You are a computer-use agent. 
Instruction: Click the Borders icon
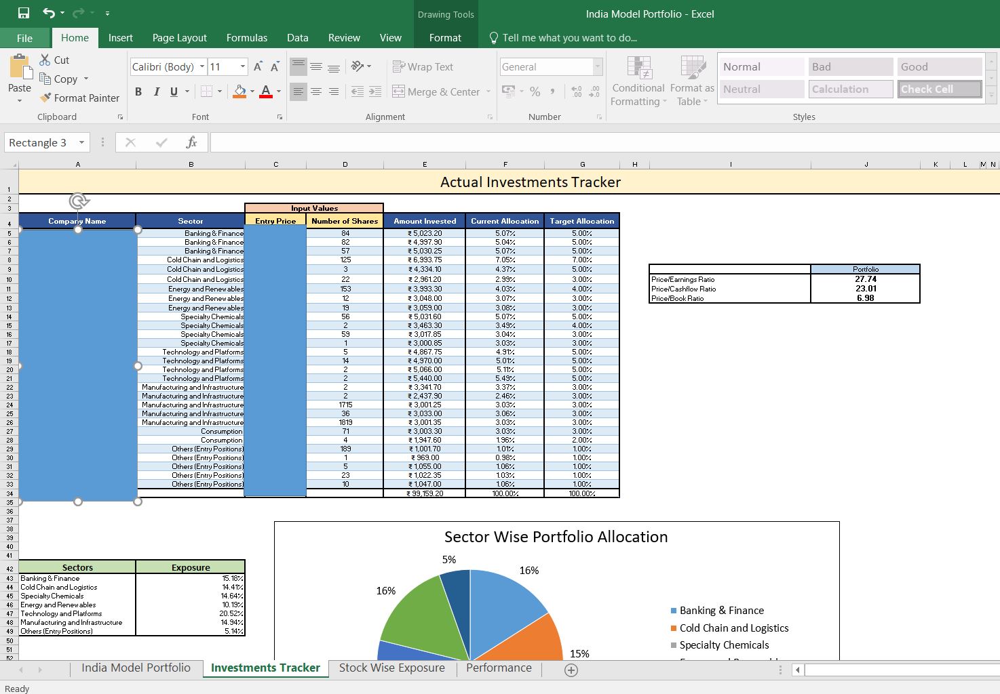coord(206,91)
